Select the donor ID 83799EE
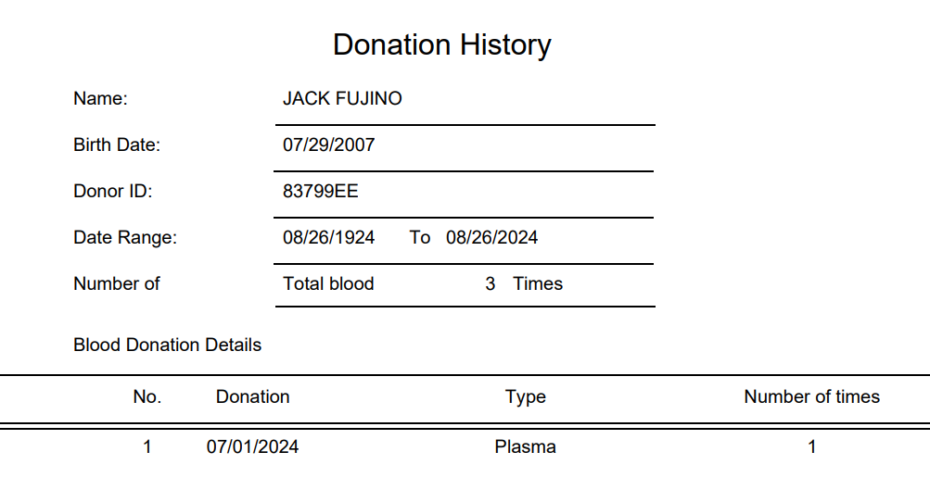Image resolution: width=930 pixels, height=477 pixels. [320, 191]
